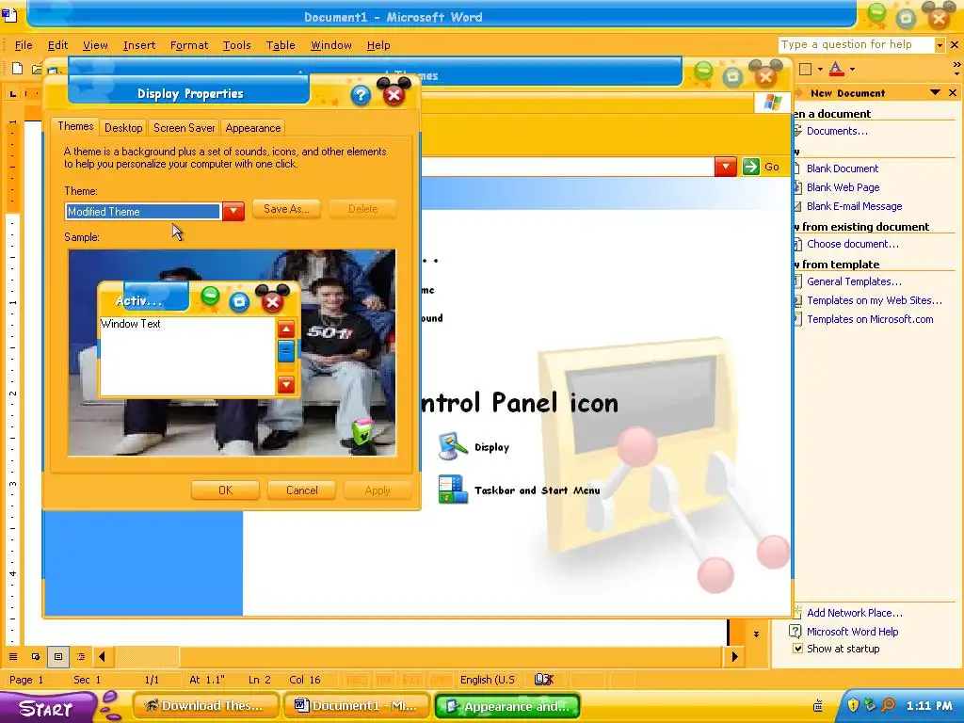Click the Blank E-mail Message link
The width and height of the screenshot is (964, 723).
pos(855,206)
